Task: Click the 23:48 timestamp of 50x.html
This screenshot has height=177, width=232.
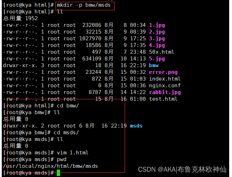Action: 138,52
